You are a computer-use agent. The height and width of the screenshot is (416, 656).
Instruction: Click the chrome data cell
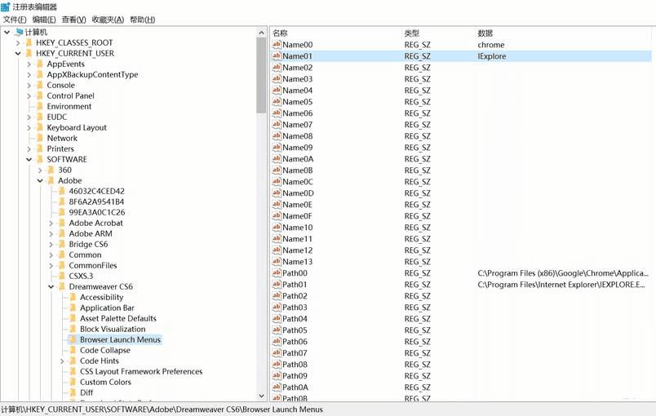tap(490, 44)
